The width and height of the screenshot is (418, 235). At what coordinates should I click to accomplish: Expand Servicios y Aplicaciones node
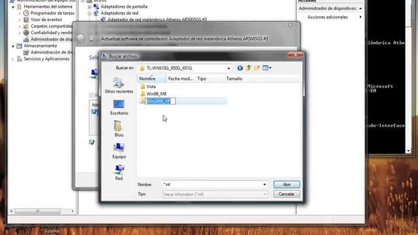13,59
